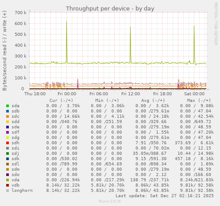The image size is (220, 206).
Task: Click the 'sdf' device label
Action: pyautogui.click(x=15, y=132)
